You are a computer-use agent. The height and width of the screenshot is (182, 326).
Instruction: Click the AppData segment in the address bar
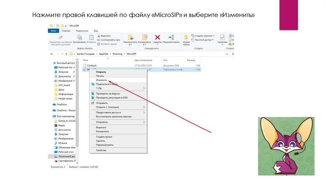click(x=103, y=54)
